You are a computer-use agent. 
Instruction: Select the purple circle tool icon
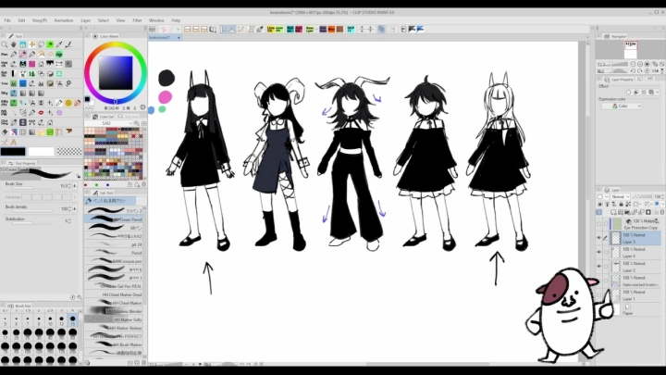[x=59, y=113]
